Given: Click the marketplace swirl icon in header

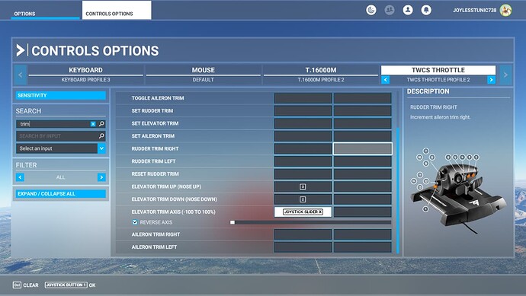Looking at the screenshot, I should coord(371,10).
